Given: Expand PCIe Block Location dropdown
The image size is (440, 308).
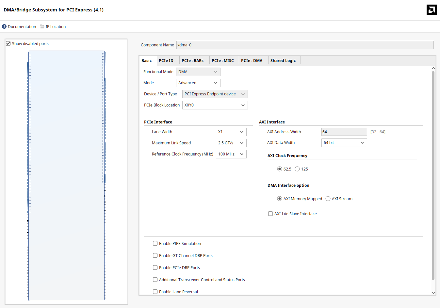Looking at the screenshot, I should click(x=215, y=105).
